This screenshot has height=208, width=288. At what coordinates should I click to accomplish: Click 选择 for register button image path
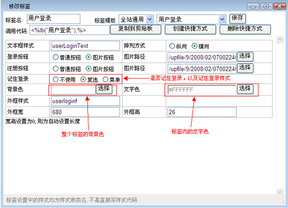[245, 68]
